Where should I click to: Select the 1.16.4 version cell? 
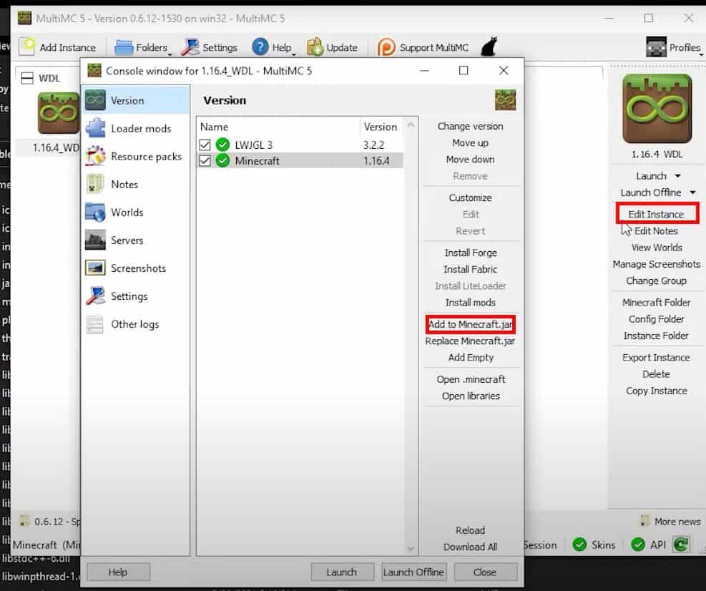(376, 161)
